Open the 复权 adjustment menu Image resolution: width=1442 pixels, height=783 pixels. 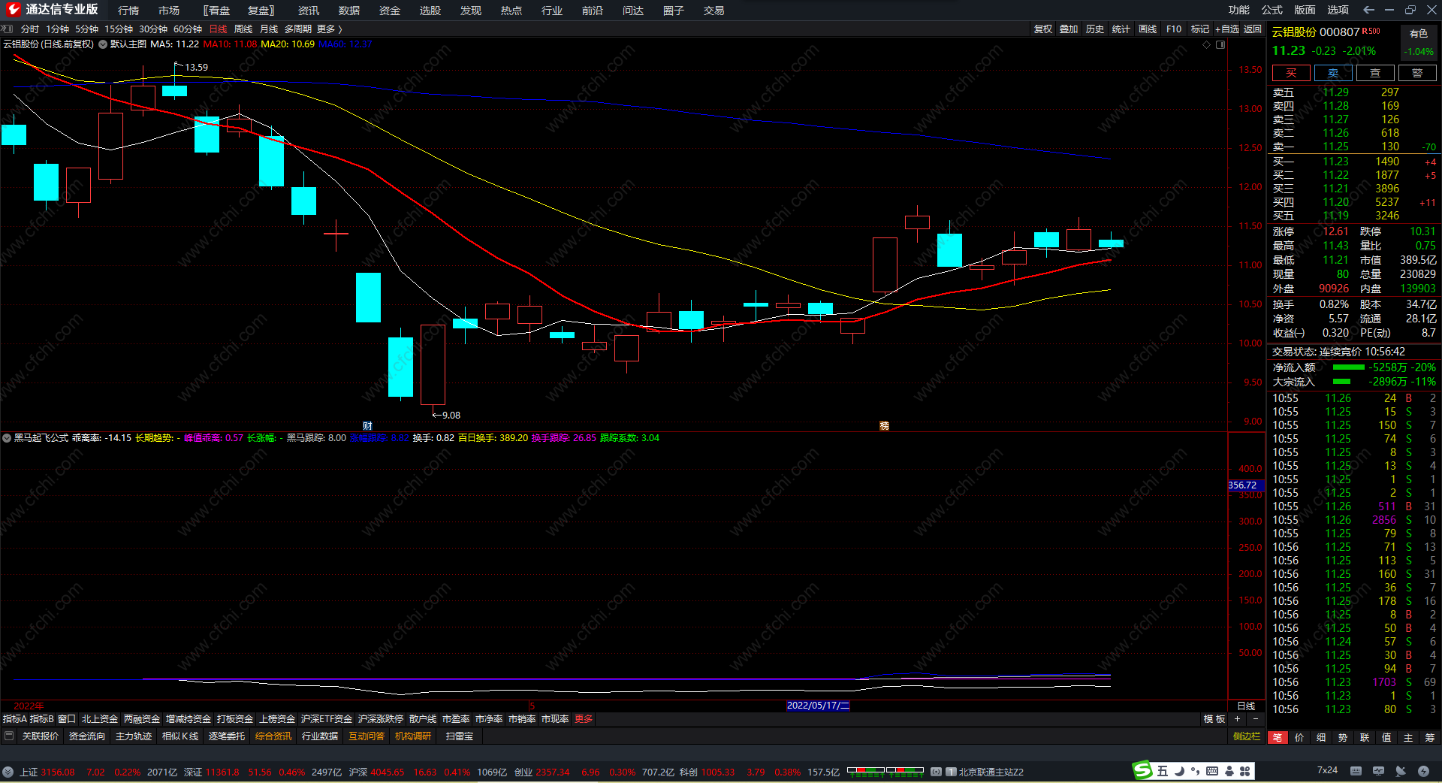tap(1043, 29)
